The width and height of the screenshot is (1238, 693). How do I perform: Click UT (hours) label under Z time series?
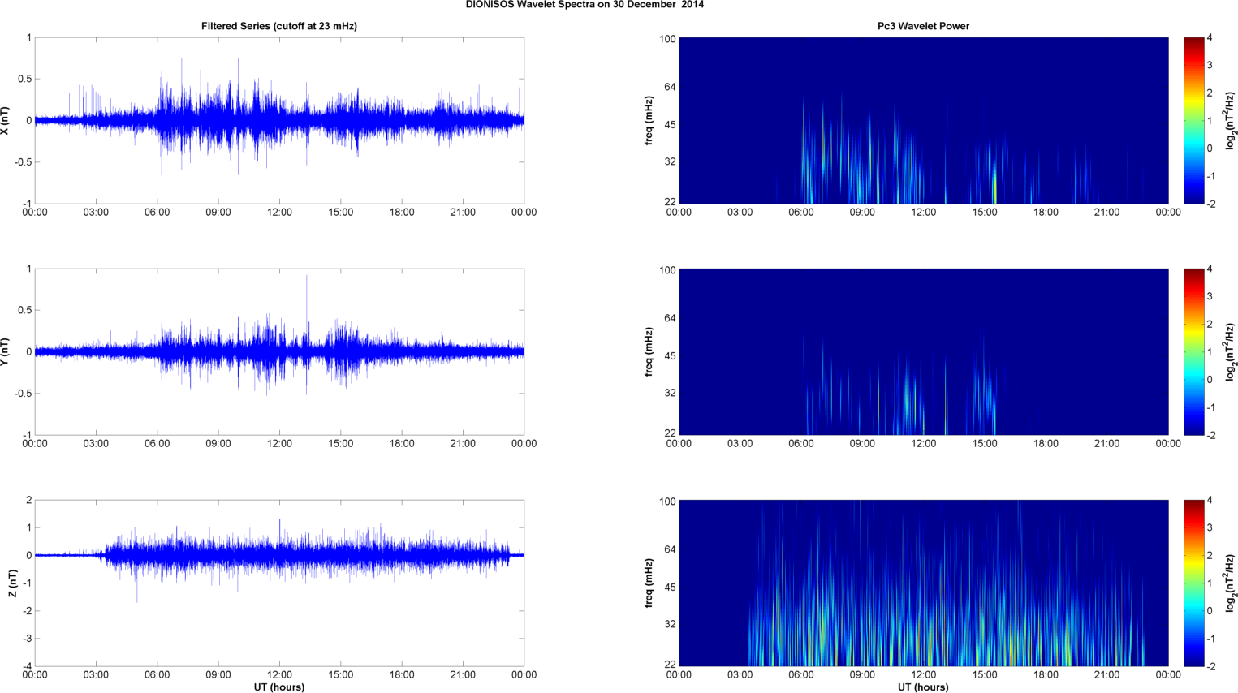[279, 687]
